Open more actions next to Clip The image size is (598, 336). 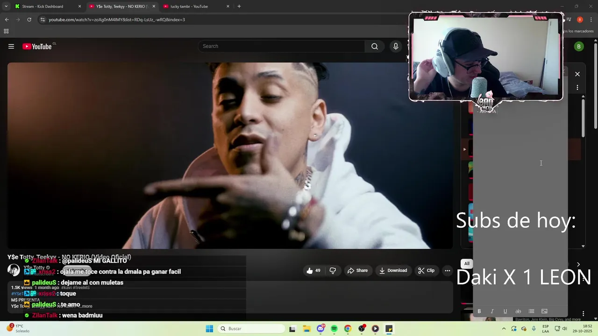coord(447,270)
